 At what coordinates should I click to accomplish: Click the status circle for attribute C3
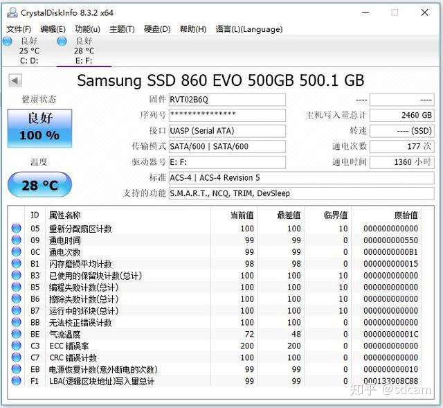pyautogui.click(x=17, y=346)
